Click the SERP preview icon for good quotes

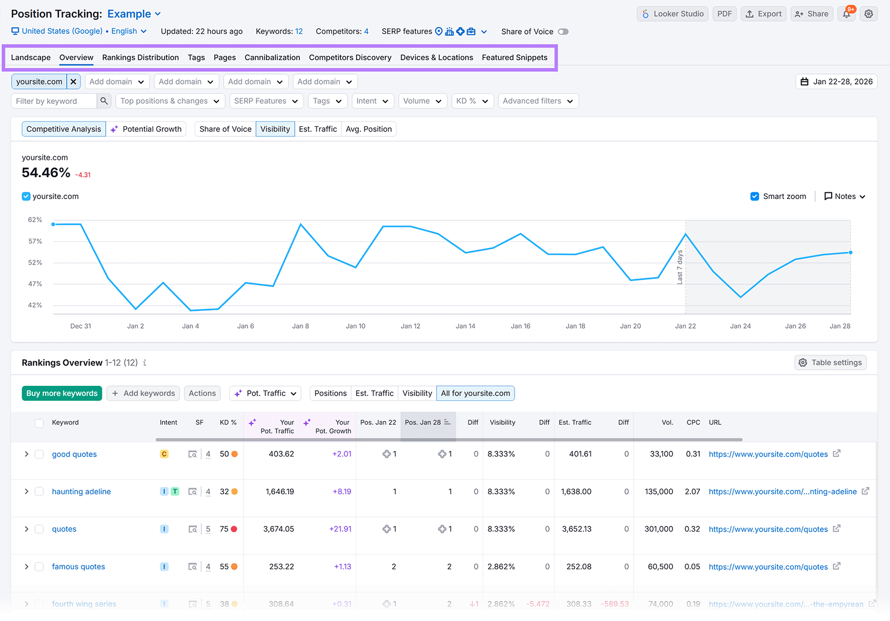pyautogui.click(x=192, y=454)
